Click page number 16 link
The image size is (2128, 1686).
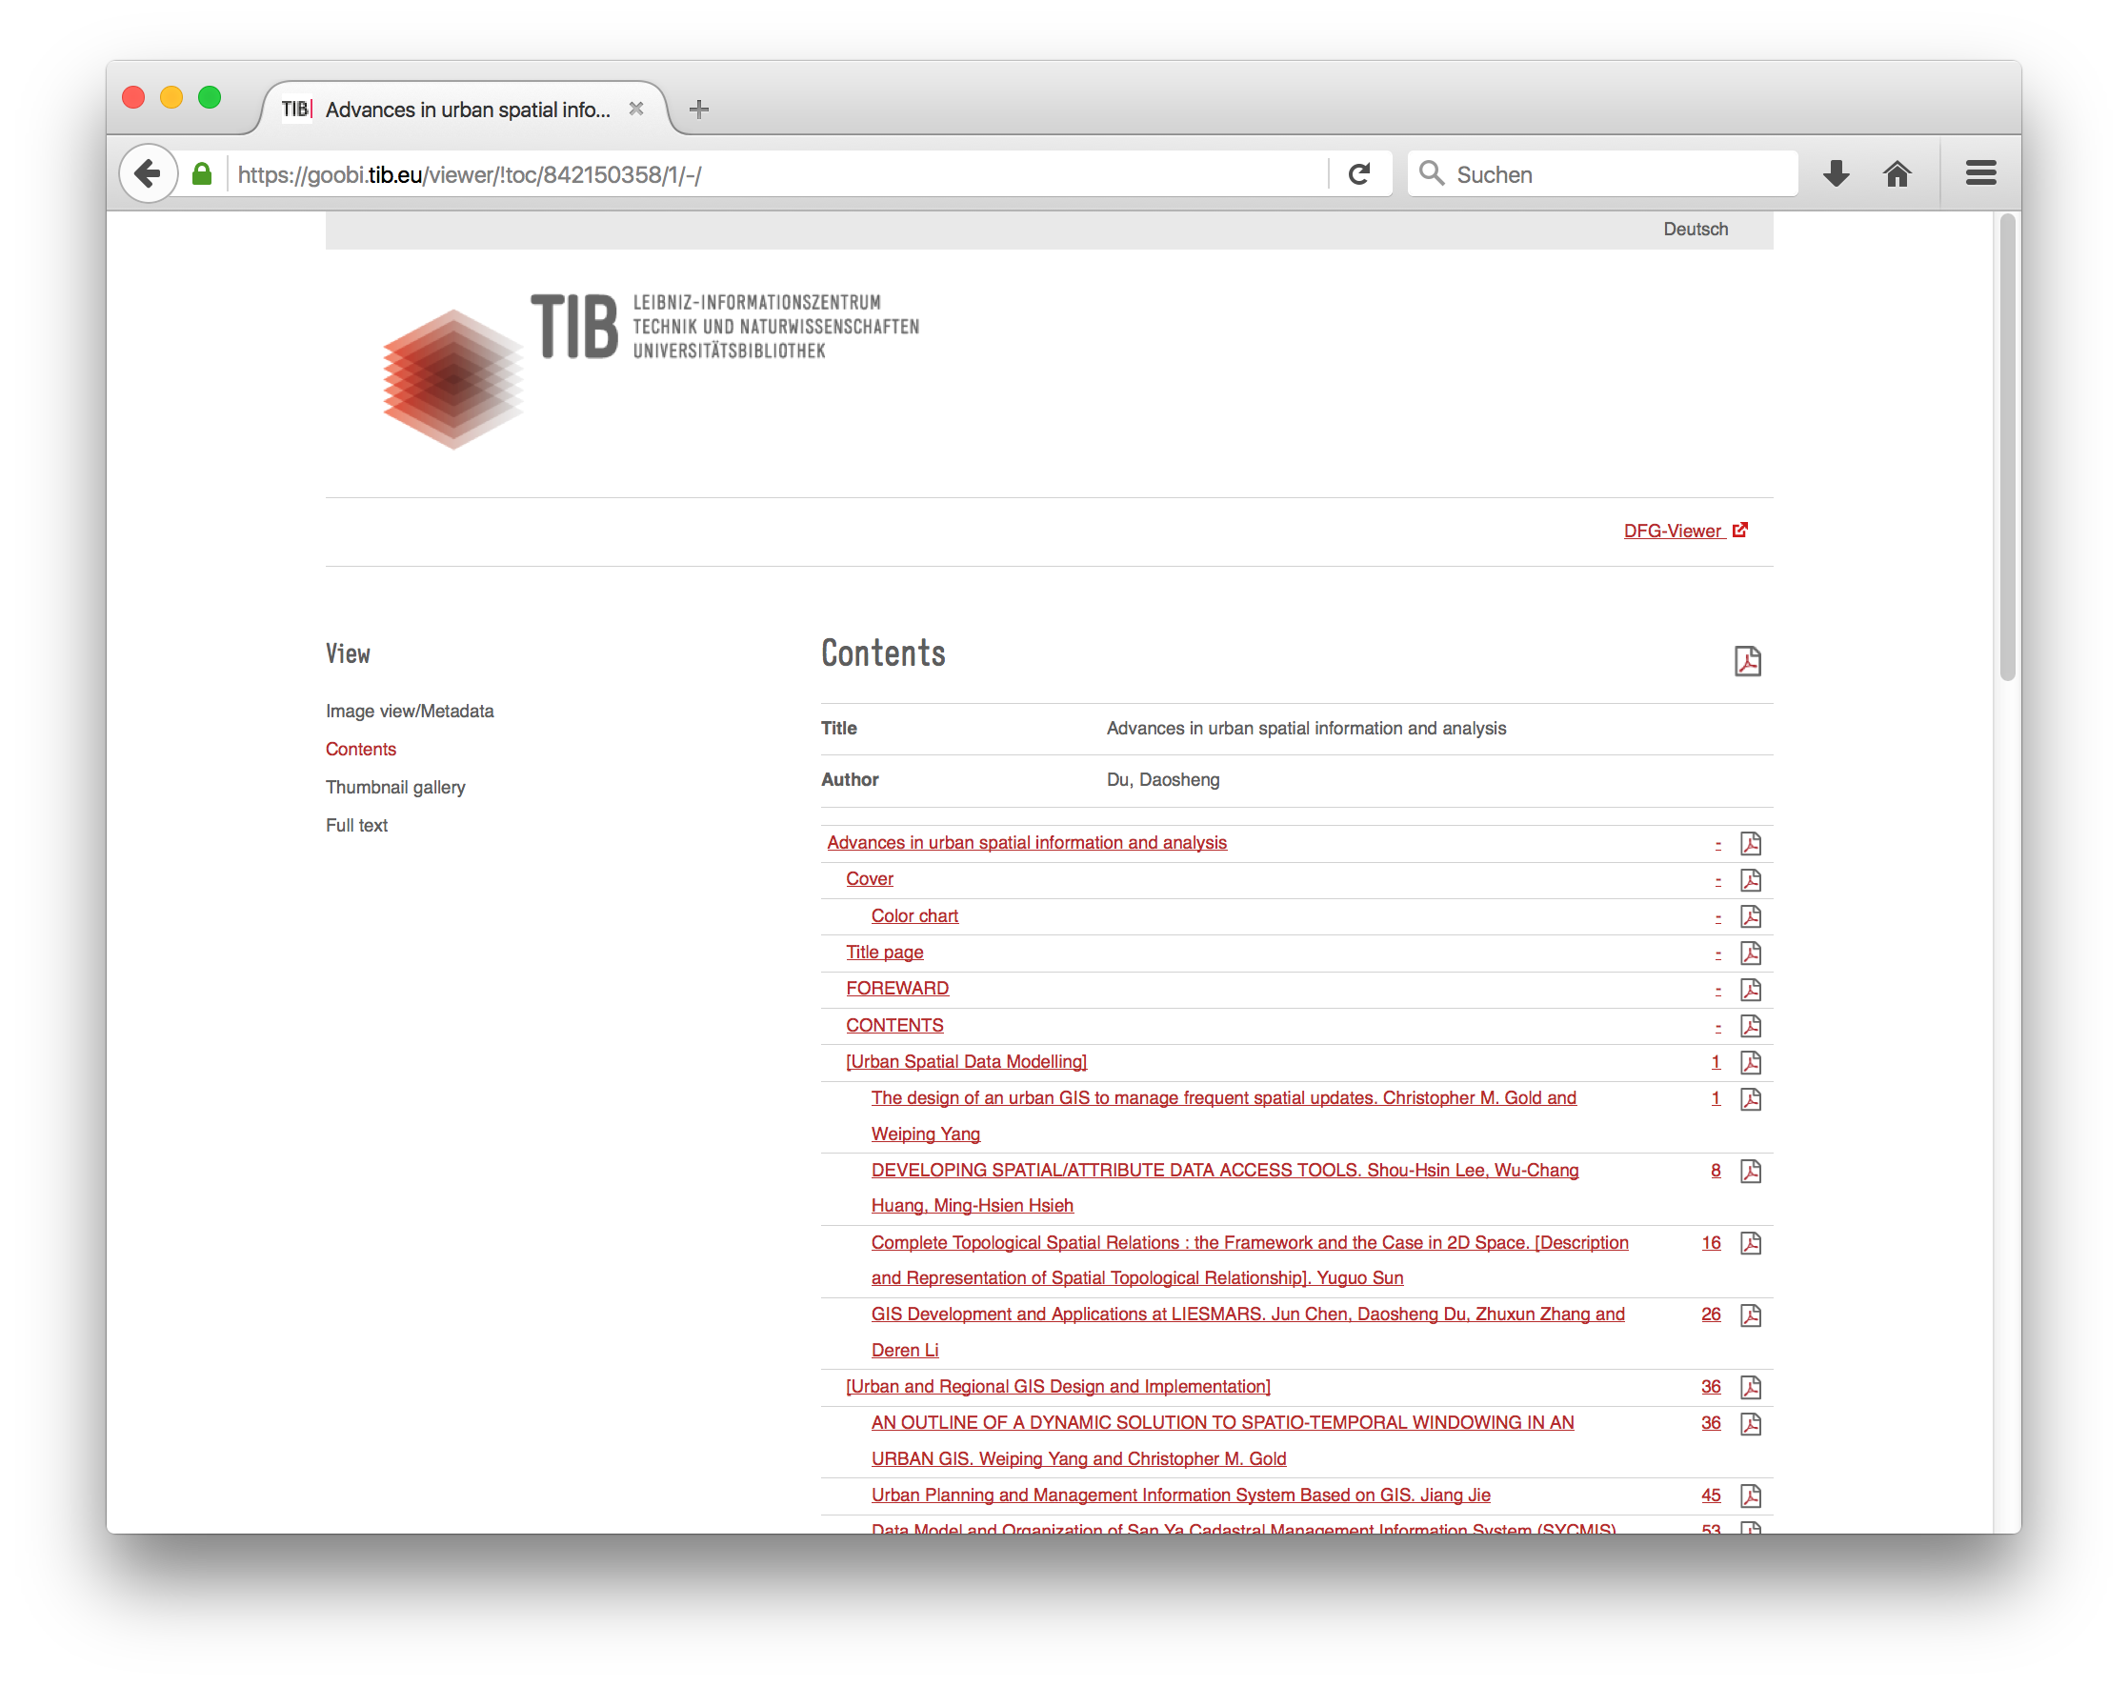coord(1711,1242)
